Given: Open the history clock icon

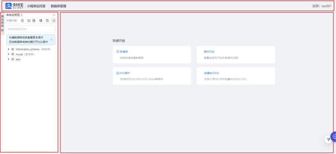Looking at the screenshot, I should point(47,21).
